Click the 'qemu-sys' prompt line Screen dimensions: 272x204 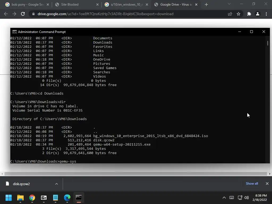click(x=43, y=161)
